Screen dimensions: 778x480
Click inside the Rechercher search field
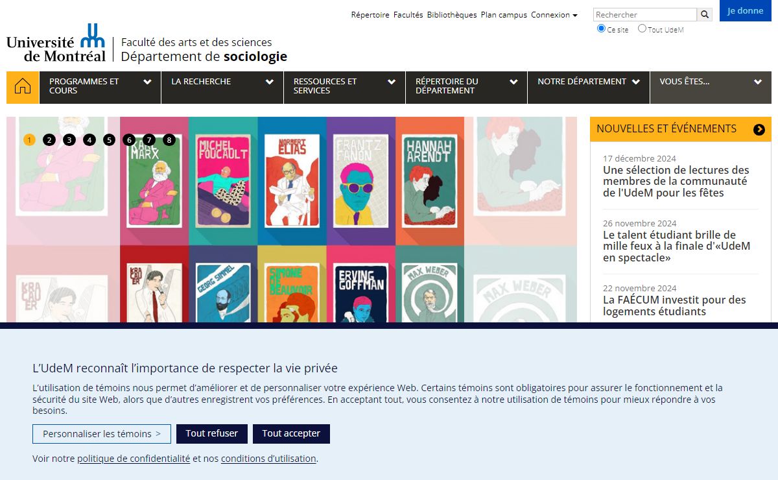coord(645,14)
